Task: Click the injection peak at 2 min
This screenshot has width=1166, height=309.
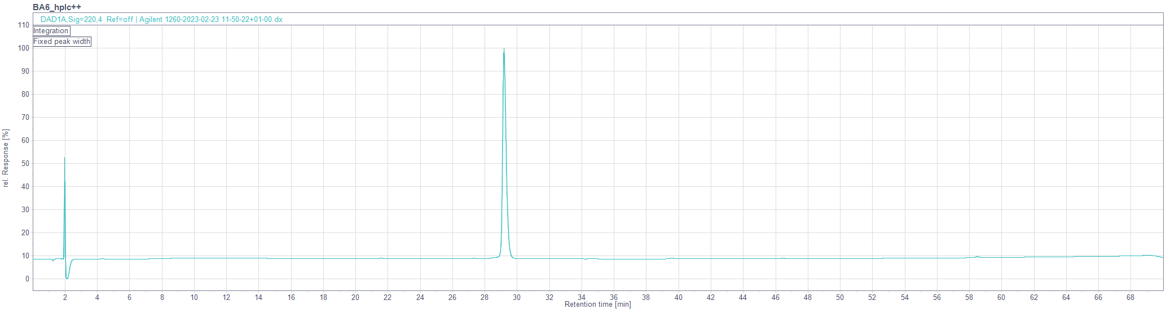Action: (64, 159)
